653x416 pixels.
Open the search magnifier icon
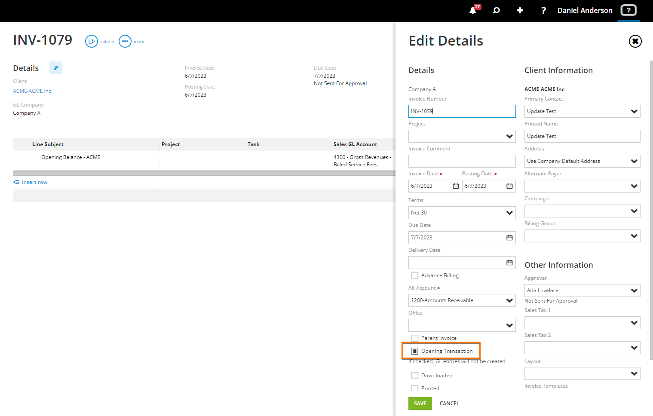497,10
